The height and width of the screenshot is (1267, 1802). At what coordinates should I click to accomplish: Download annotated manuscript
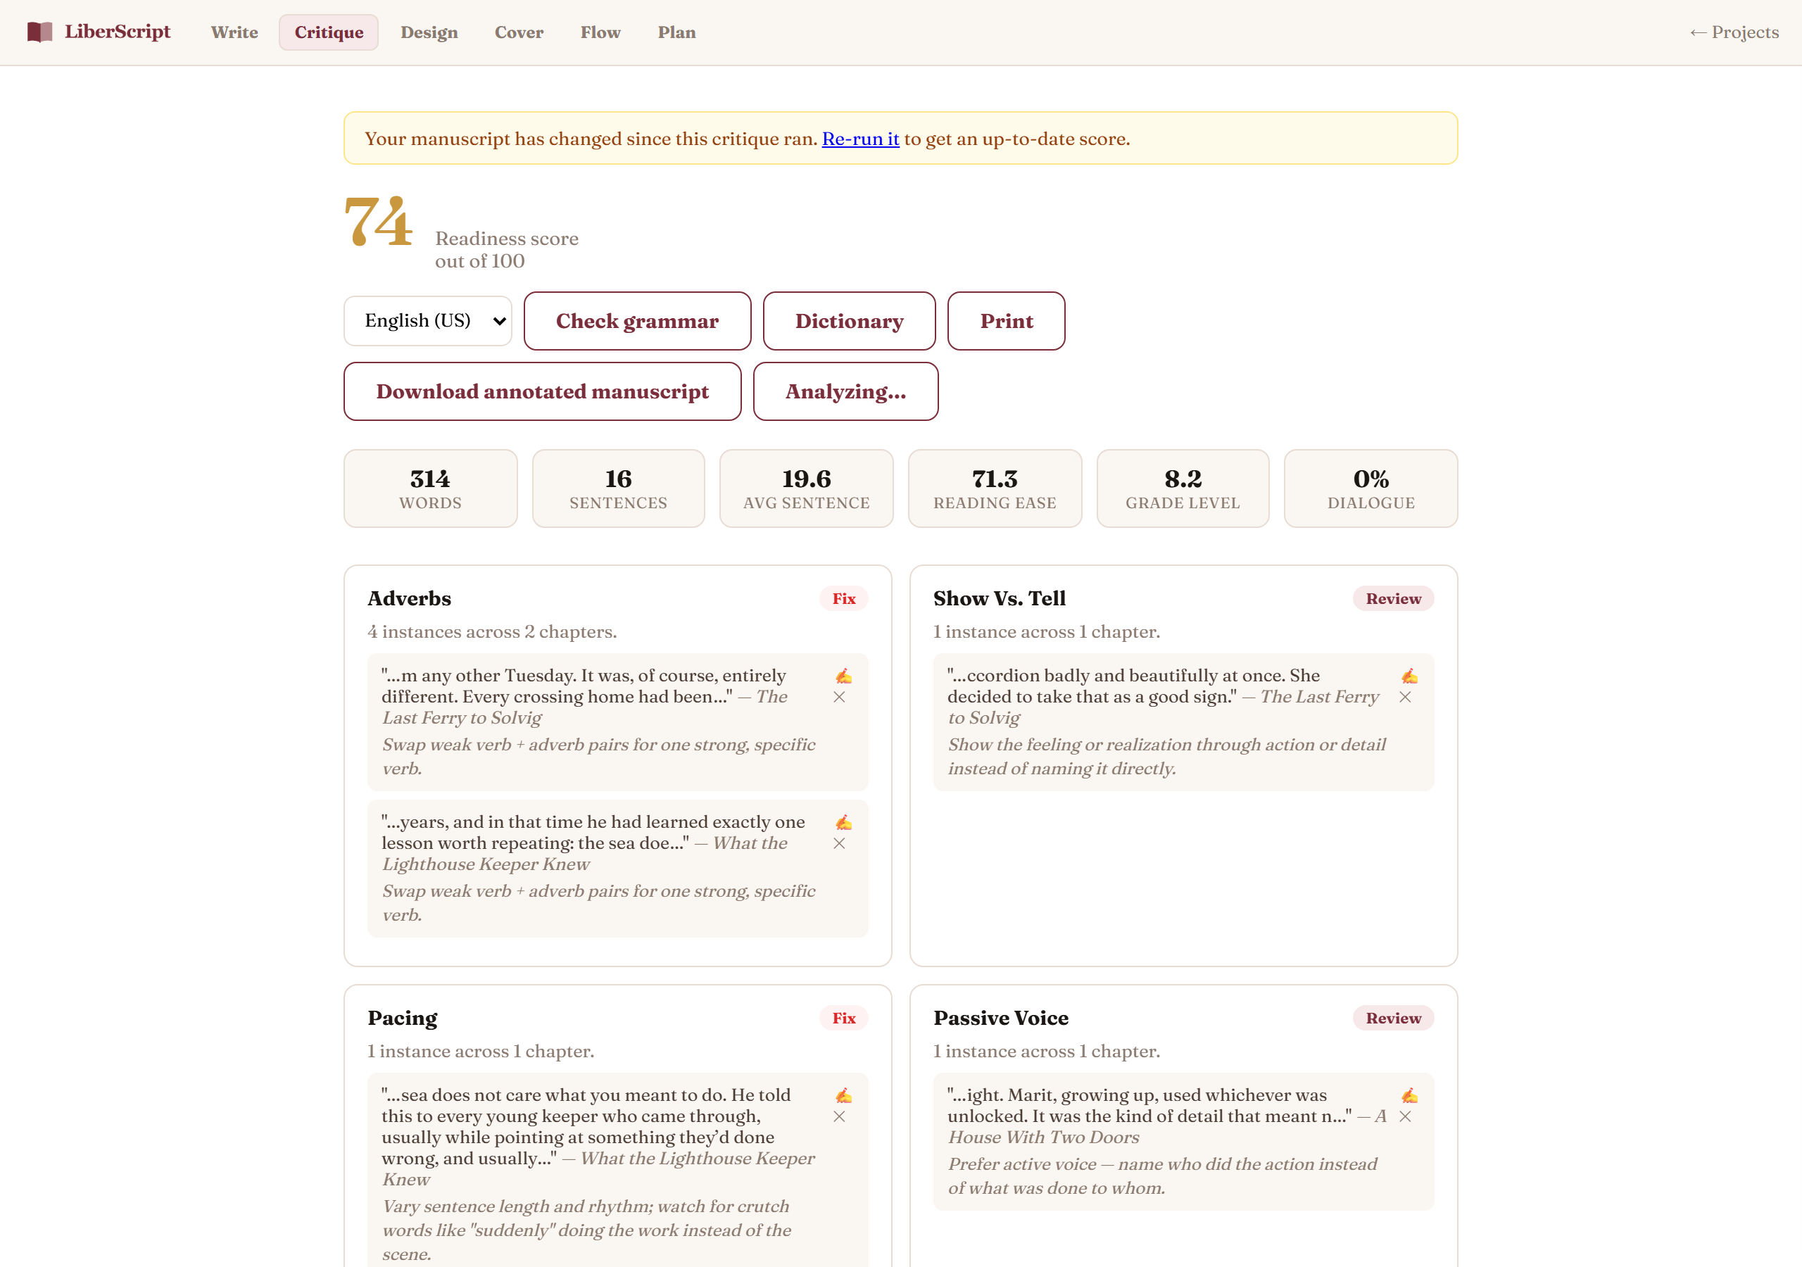[542, 392]
